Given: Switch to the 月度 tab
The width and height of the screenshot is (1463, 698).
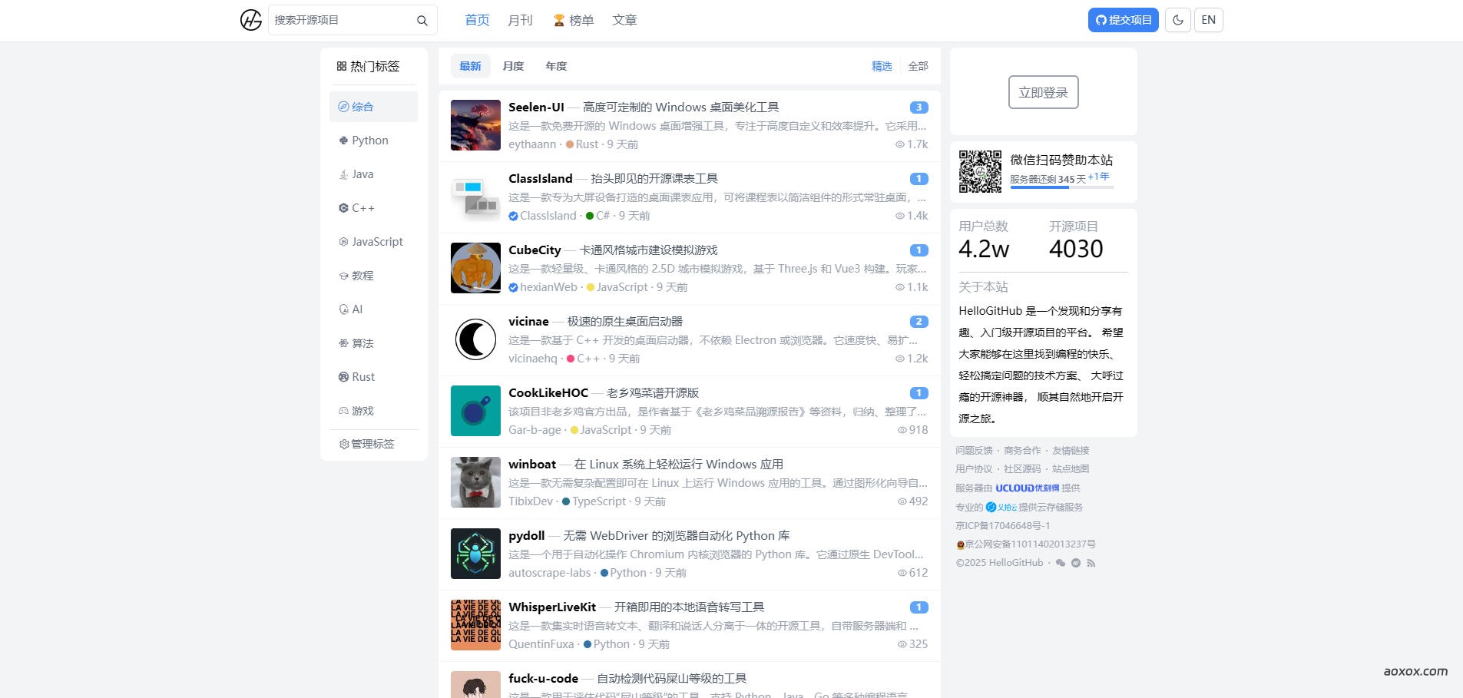Looking at the screenshot, I should (513, 66).
